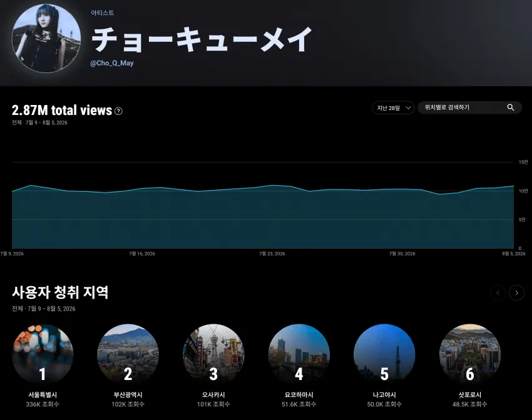The image size is (532, 420).
Task: Click the 서울특별시 city name label
Action: pyautogui.click(x=43, y=394)
